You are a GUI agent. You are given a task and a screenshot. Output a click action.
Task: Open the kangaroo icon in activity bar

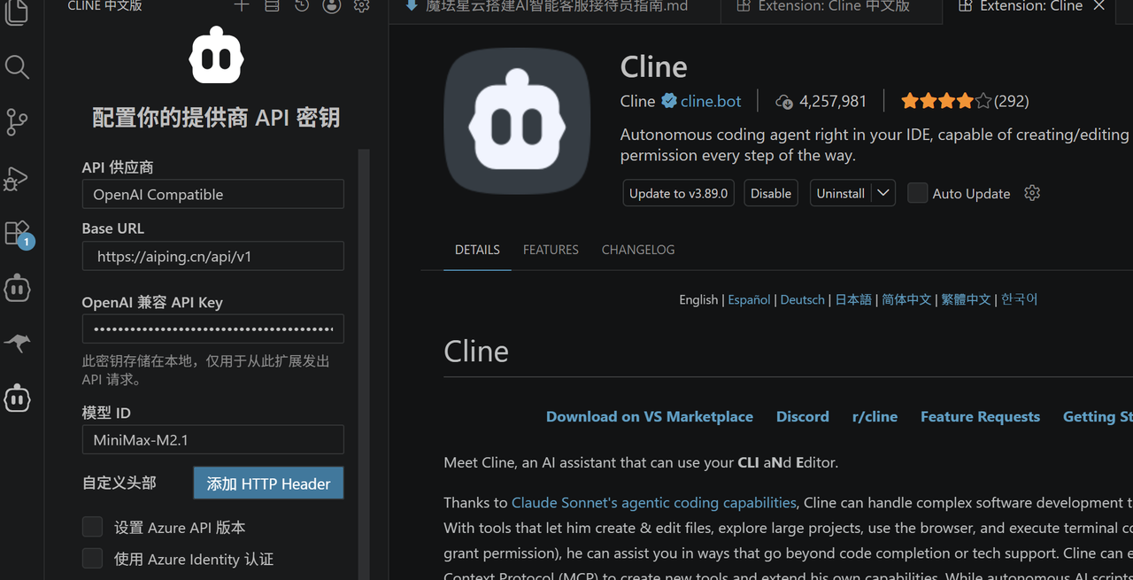17,343
